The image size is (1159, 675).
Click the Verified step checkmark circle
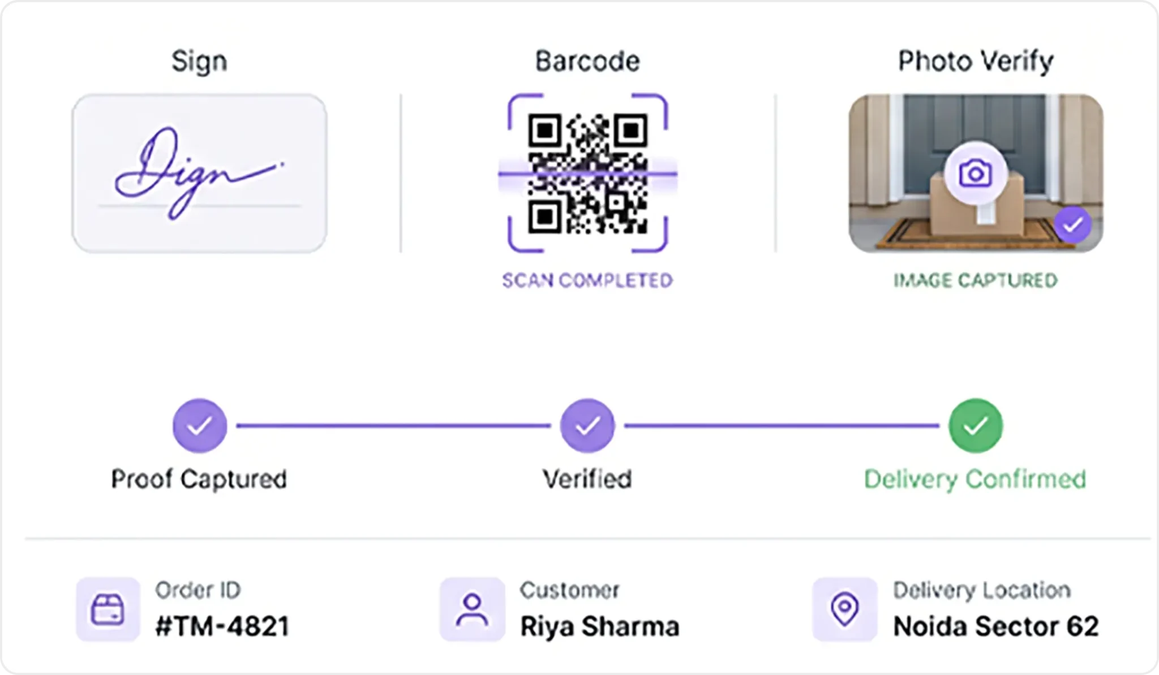click(587, 426)
